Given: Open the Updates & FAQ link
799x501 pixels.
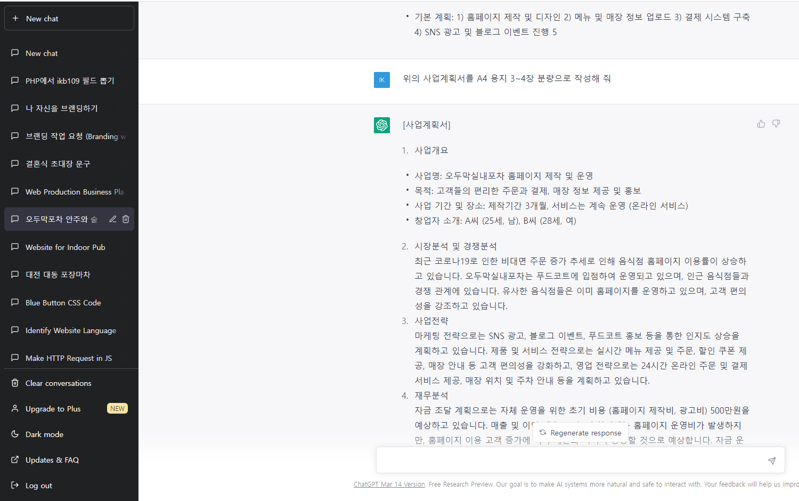Looking at the screenshot, I should tap(52, 460).
